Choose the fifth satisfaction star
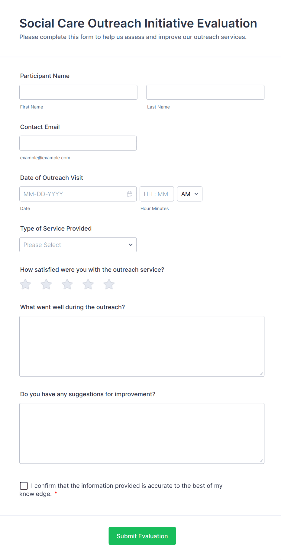The height and width of the screenshot is (560, 281). click(x=109, y=284)
